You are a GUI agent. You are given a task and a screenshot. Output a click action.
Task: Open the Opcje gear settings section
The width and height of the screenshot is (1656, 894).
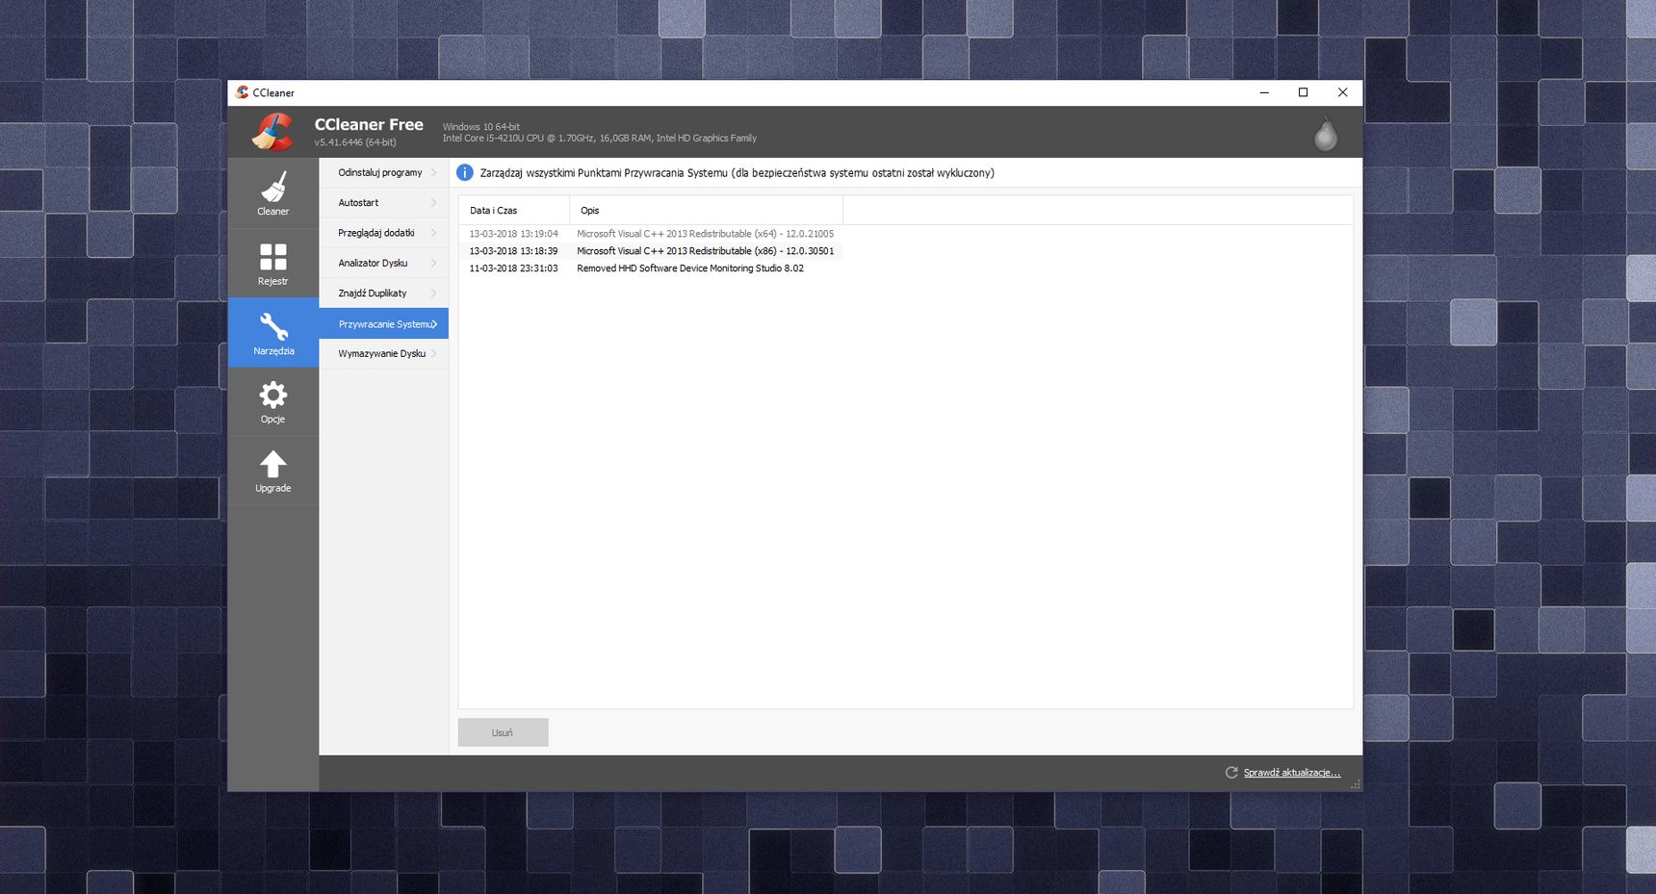click(x=273, y=402)
